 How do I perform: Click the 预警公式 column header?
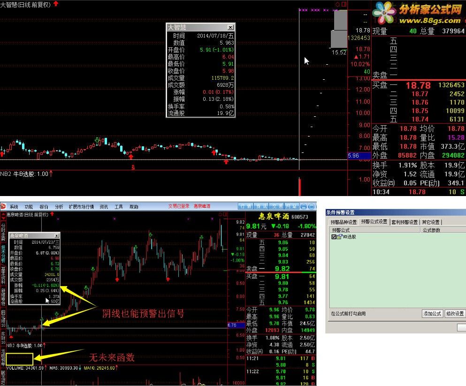(x=374, y=230)
